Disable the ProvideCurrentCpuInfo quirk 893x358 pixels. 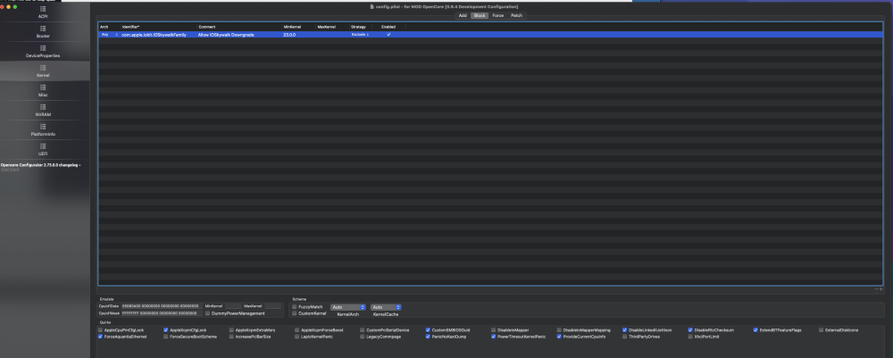coord(559,337)
